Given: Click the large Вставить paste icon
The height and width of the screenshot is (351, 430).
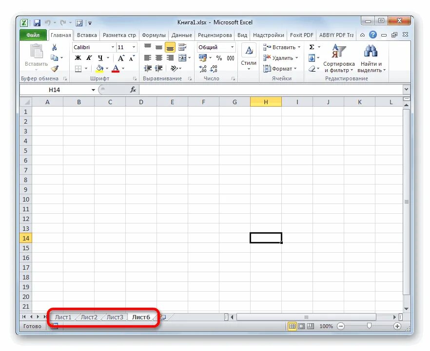Looking at the screenshot, I should (37, 52).
